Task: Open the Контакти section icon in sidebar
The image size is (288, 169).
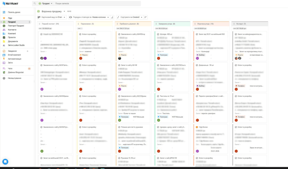Action: click(x=4, y=29)
